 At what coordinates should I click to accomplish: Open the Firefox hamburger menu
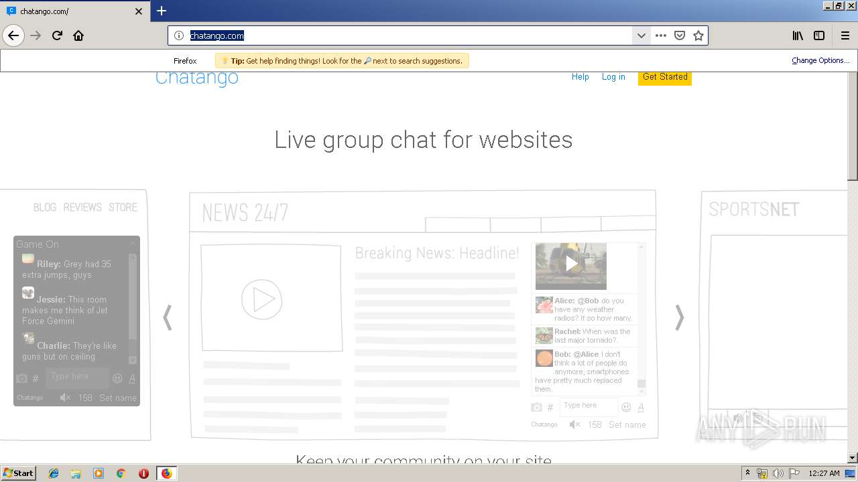pyautogui.click(x=845, y=35)
